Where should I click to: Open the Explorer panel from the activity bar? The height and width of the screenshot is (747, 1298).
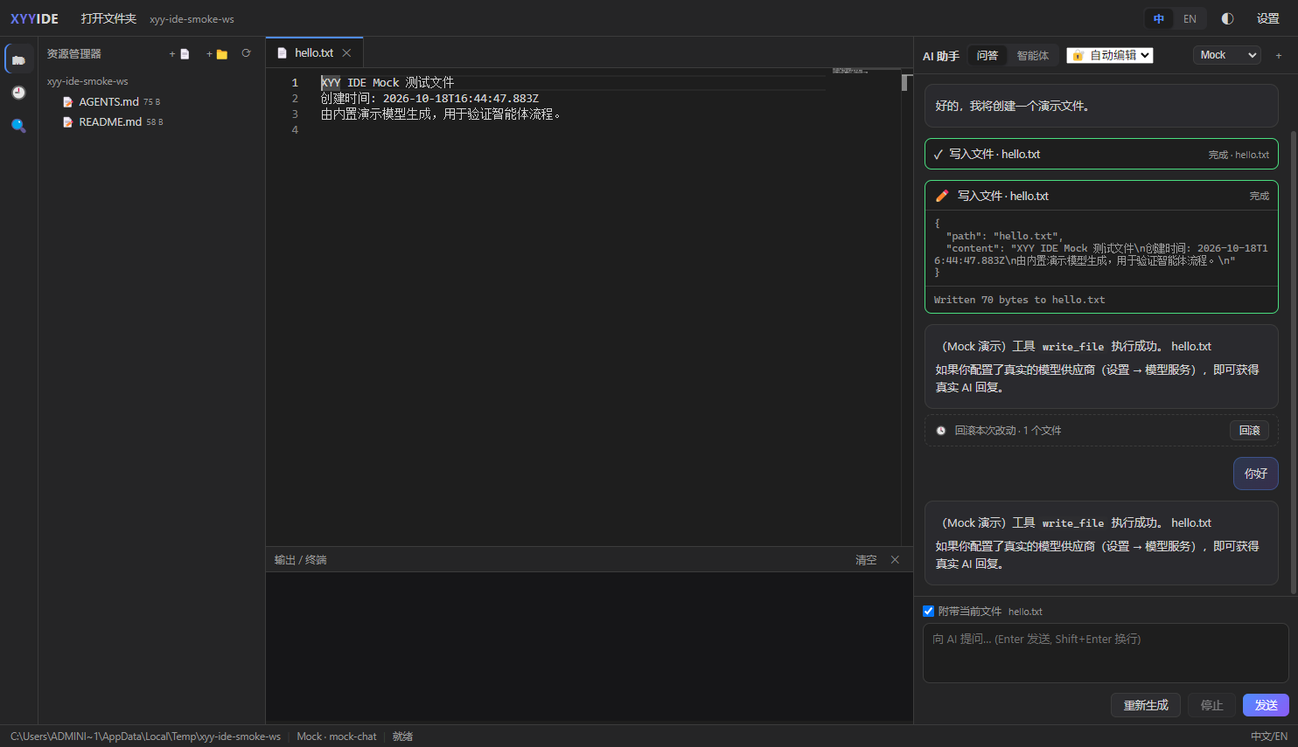[18, 59]
